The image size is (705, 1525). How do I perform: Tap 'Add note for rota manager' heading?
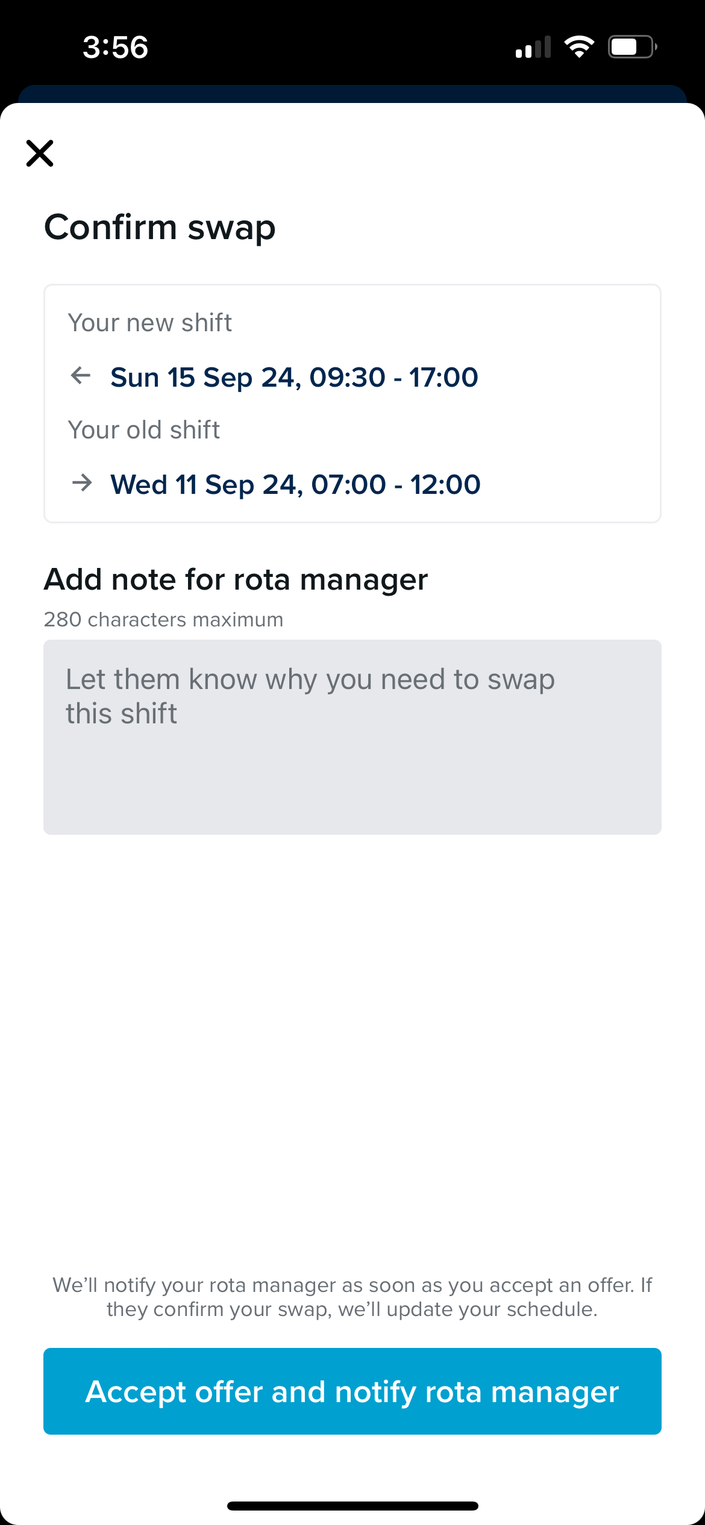(x=236, y=579)
